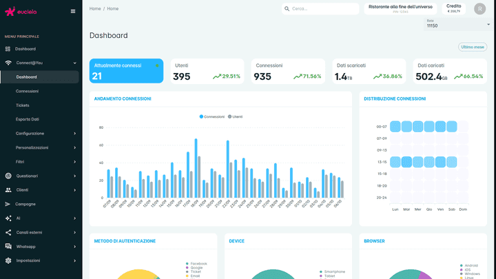The width and height of the screenshot is (496, 279).
Task: Click the Utenti trend arrow icon
Action: pos(217,76)
